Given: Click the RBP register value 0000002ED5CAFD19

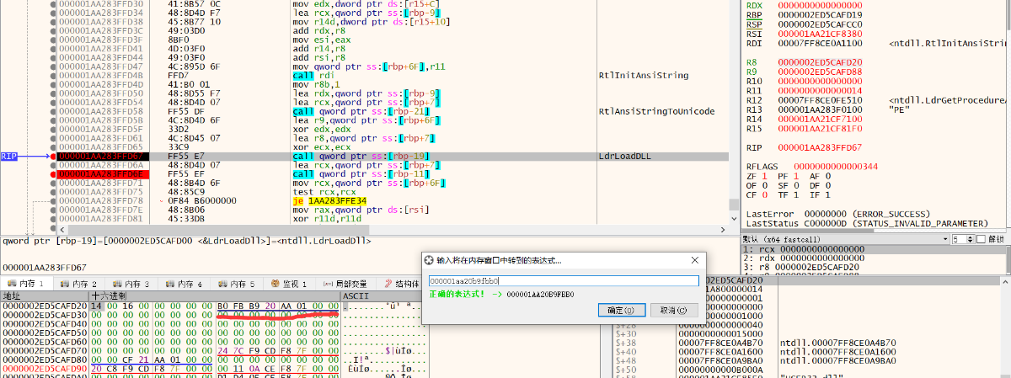Looking at the screenshot, I should pyautogui.click(x=821, y=15).
